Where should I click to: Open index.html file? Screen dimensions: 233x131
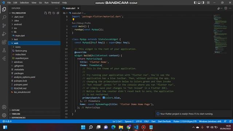(35, 55)
